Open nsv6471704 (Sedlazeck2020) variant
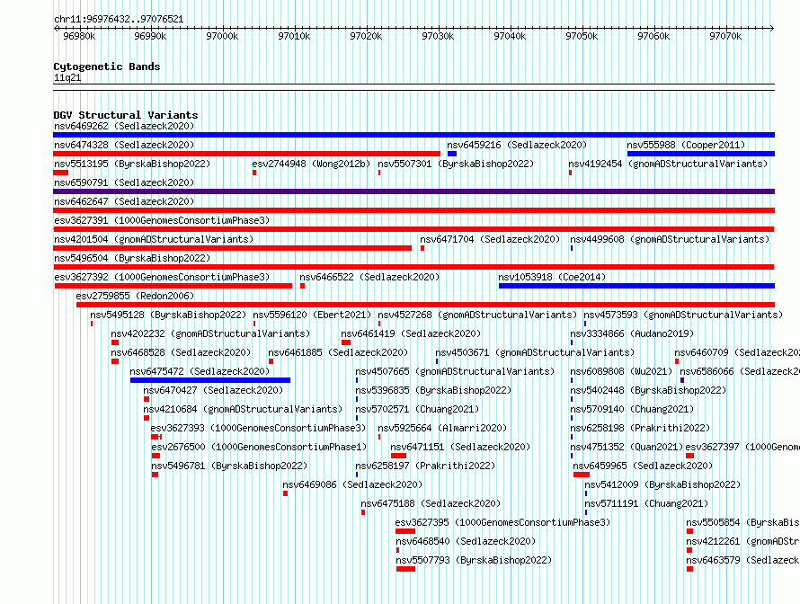Image resolution: width=800 pixels, height=604 pixels. pyautogui.click(x=490, y=239)
